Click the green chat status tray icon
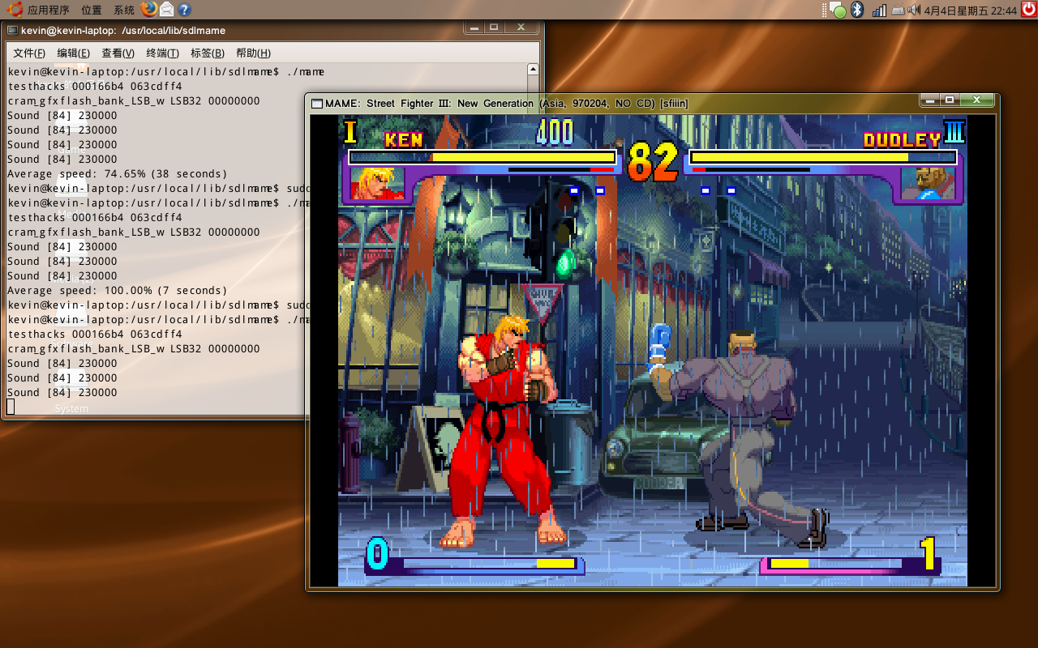The width and height of the screenshot is (1038, 648). 838,11
